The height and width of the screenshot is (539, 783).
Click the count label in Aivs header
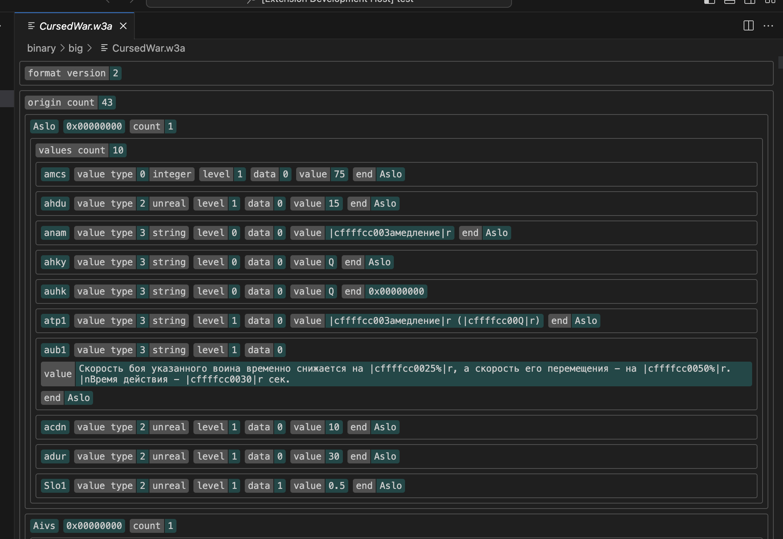coord(147,526)
